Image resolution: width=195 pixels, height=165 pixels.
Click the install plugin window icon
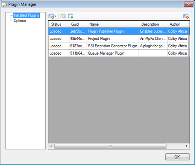pyautogui.click(x=71, y=16)
